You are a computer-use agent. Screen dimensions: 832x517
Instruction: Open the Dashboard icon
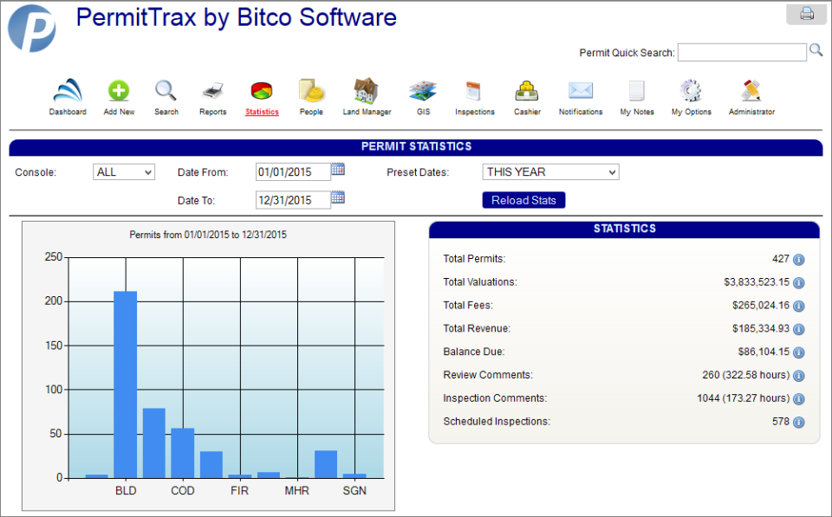68,91
